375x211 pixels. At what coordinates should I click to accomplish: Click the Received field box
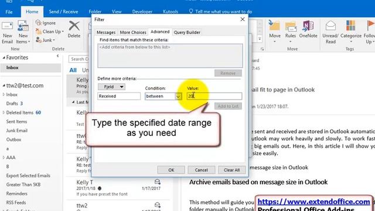[119, 96]
